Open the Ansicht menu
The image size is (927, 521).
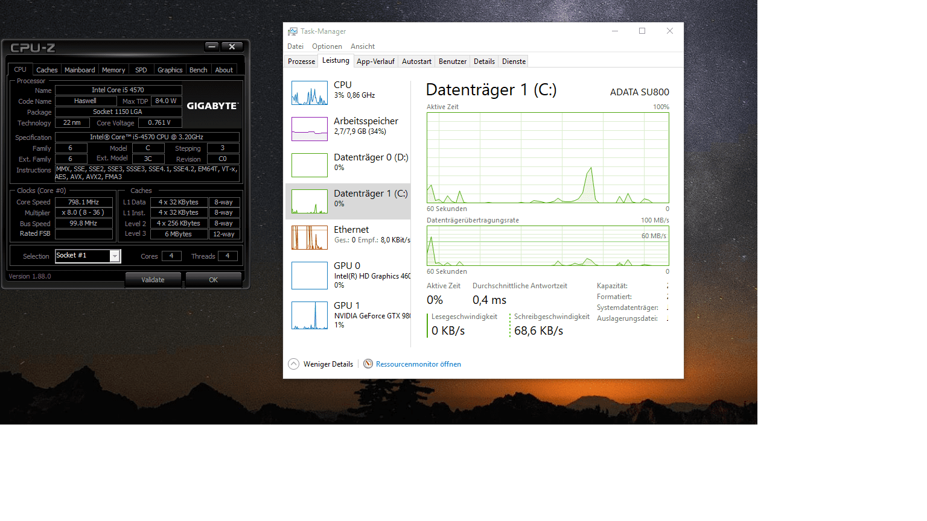(363, 46)
